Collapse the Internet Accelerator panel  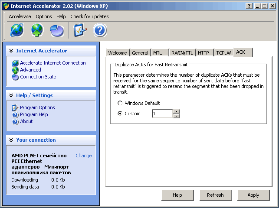[x=11, y=51]
